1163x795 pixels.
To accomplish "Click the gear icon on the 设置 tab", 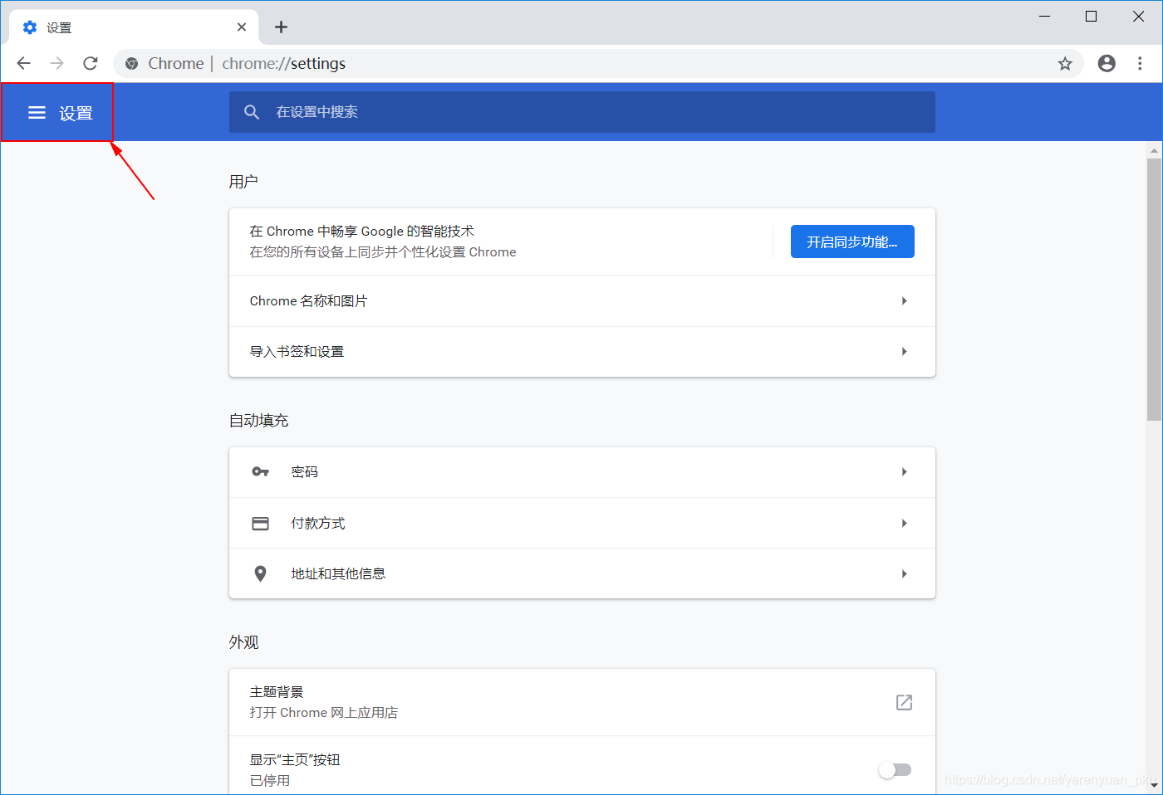I will click(30, 27).
